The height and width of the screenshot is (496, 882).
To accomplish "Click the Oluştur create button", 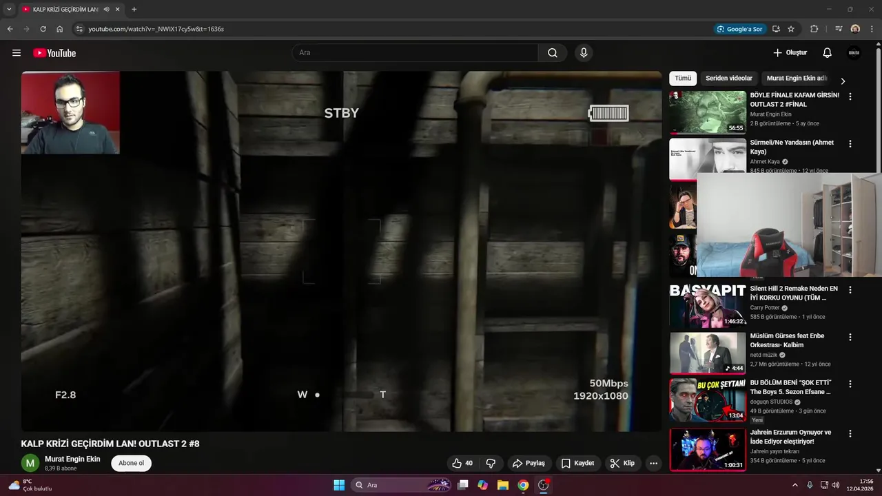I will 790,53.
